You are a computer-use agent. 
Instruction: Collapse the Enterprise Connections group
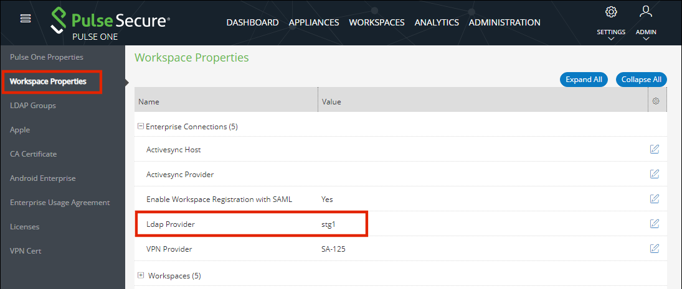(141, 126)
